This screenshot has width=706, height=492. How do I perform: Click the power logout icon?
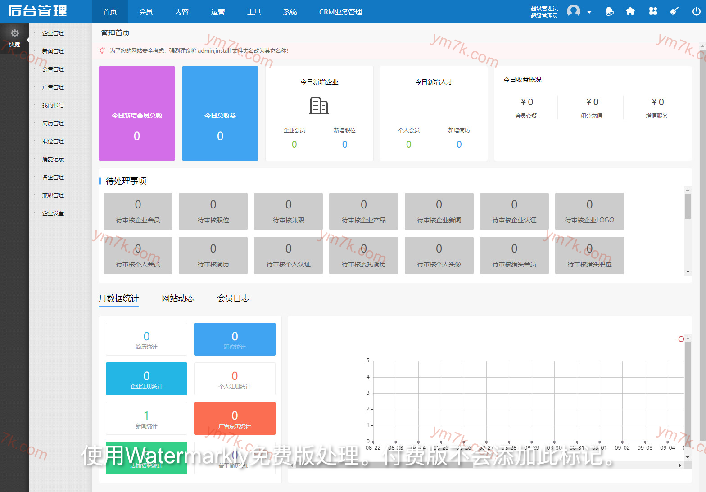coord(696,11)
